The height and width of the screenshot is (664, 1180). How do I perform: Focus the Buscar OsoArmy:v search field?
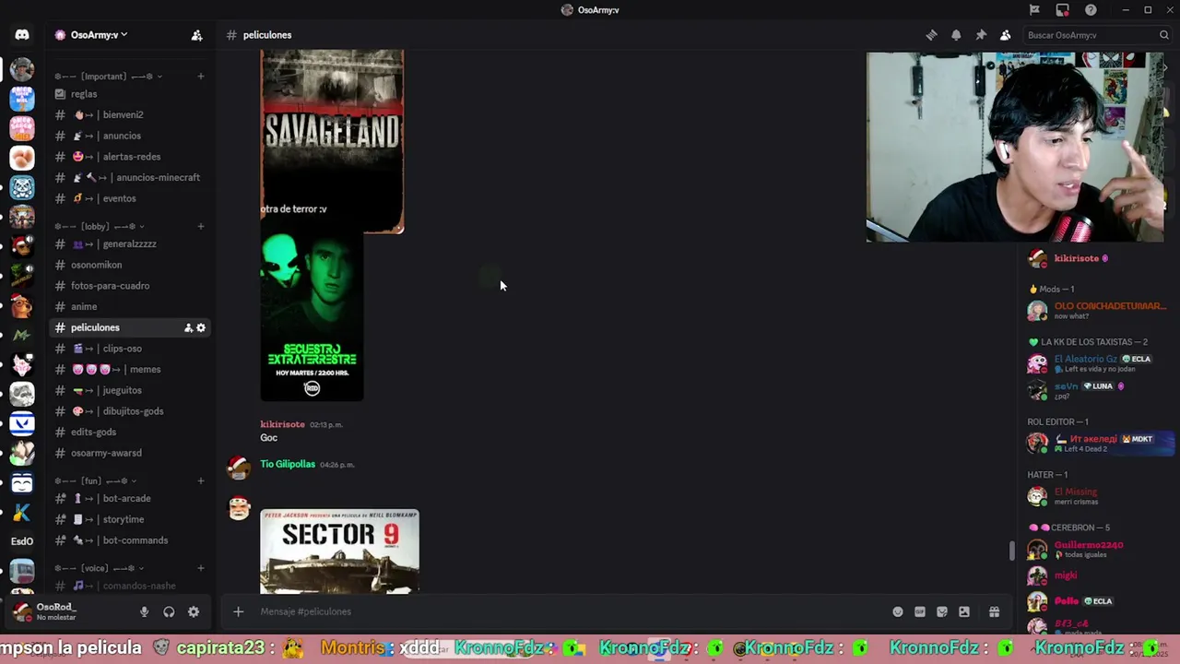coord(1097,35)
